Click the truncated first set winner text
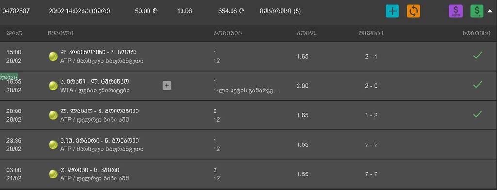497x190 pixels. click(x=247, y=90)
